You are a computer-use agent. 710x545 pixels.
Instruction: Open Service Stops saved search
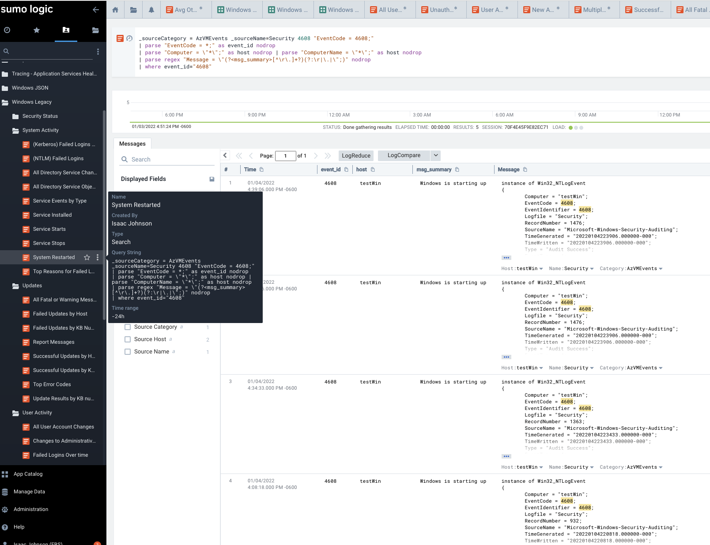click(x=49, y=243)
